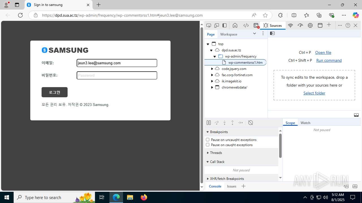Open the Elements panel icon
The height and width of the screenshot is (203, 362).
(x=246, y=25)
